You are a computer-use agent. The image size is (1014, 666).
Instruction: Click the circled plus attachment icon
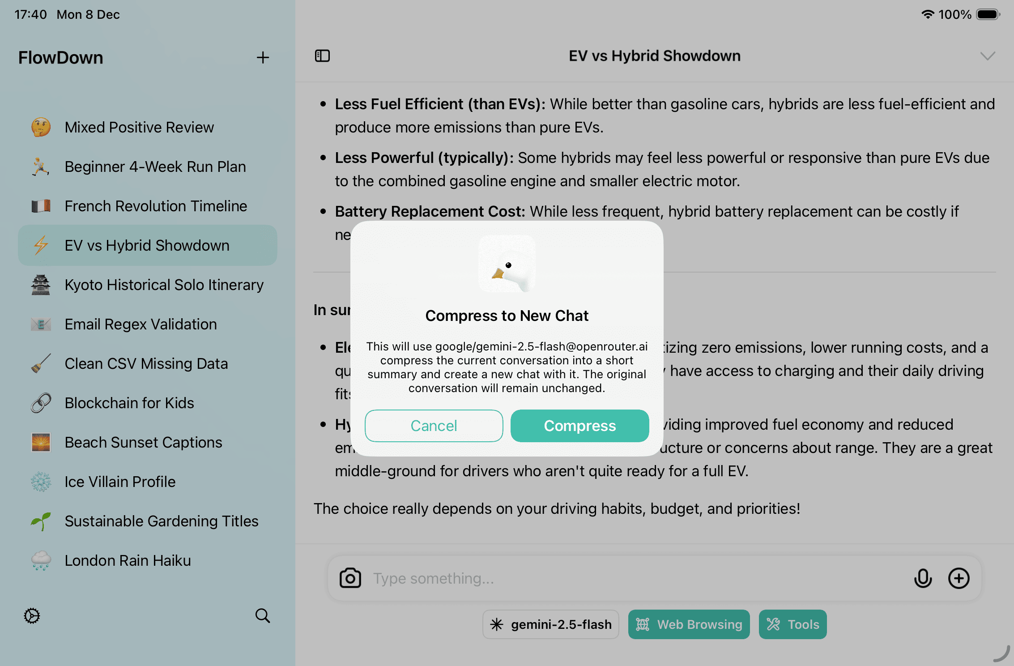[x=959, y=578]
